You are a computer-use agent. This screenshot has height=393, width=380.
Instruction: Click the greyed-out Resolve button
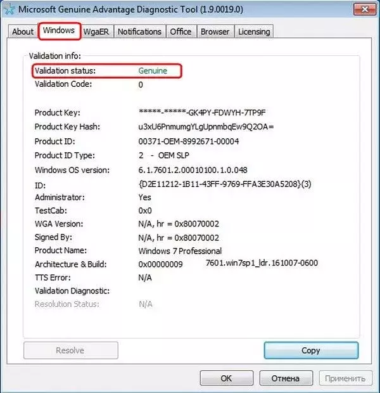click(x=71, y=351)
